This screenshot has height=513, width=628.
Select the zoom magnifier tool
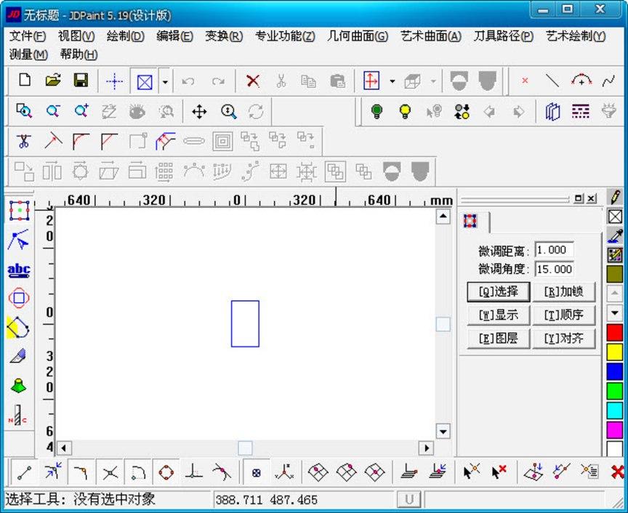point(228,111)
